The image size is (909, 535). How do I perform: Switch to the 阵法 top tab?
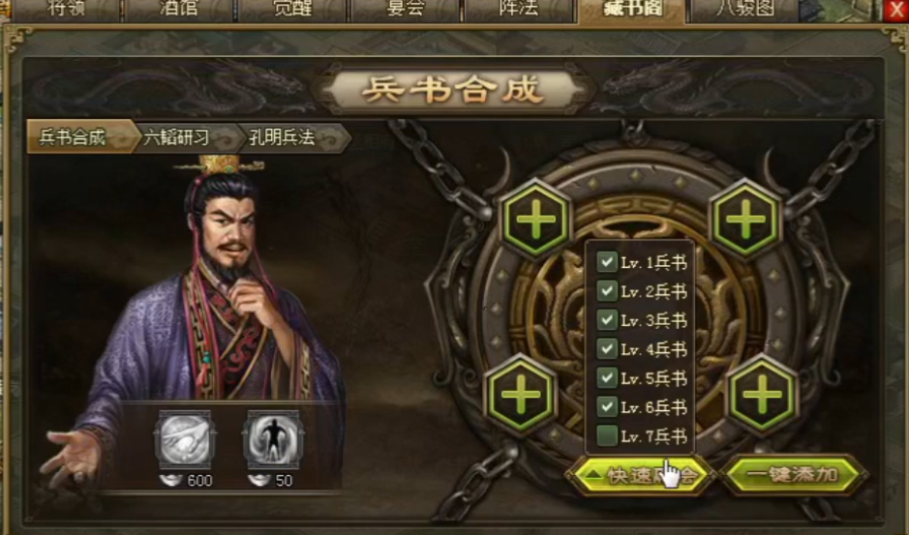coord(519,10)
